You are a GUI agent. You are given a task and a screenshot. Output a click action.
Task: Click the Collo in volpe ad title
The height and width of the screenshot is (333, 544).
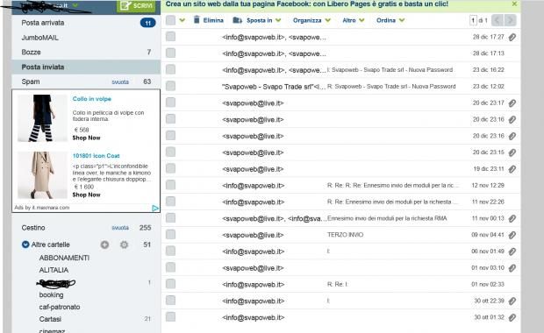pos(92,99)
